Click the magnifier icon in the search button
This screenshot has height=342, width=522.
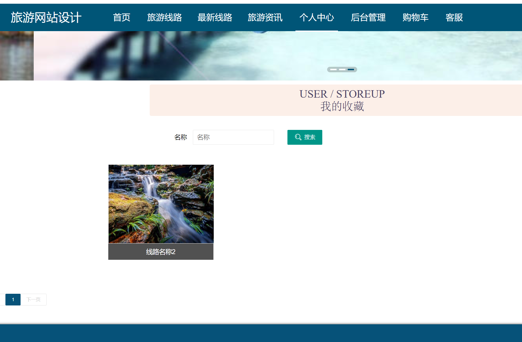pyautogui.click(x=298, y=137)
